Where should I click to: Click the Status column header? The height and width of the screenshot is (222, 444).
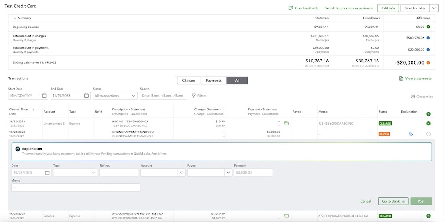pos(383,112)
